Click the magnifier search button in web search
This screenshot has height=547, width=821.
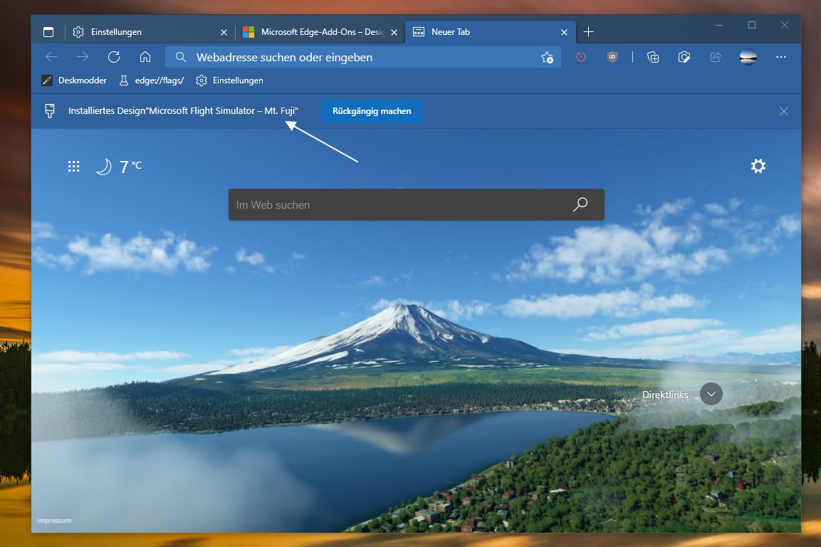(580, 204)
